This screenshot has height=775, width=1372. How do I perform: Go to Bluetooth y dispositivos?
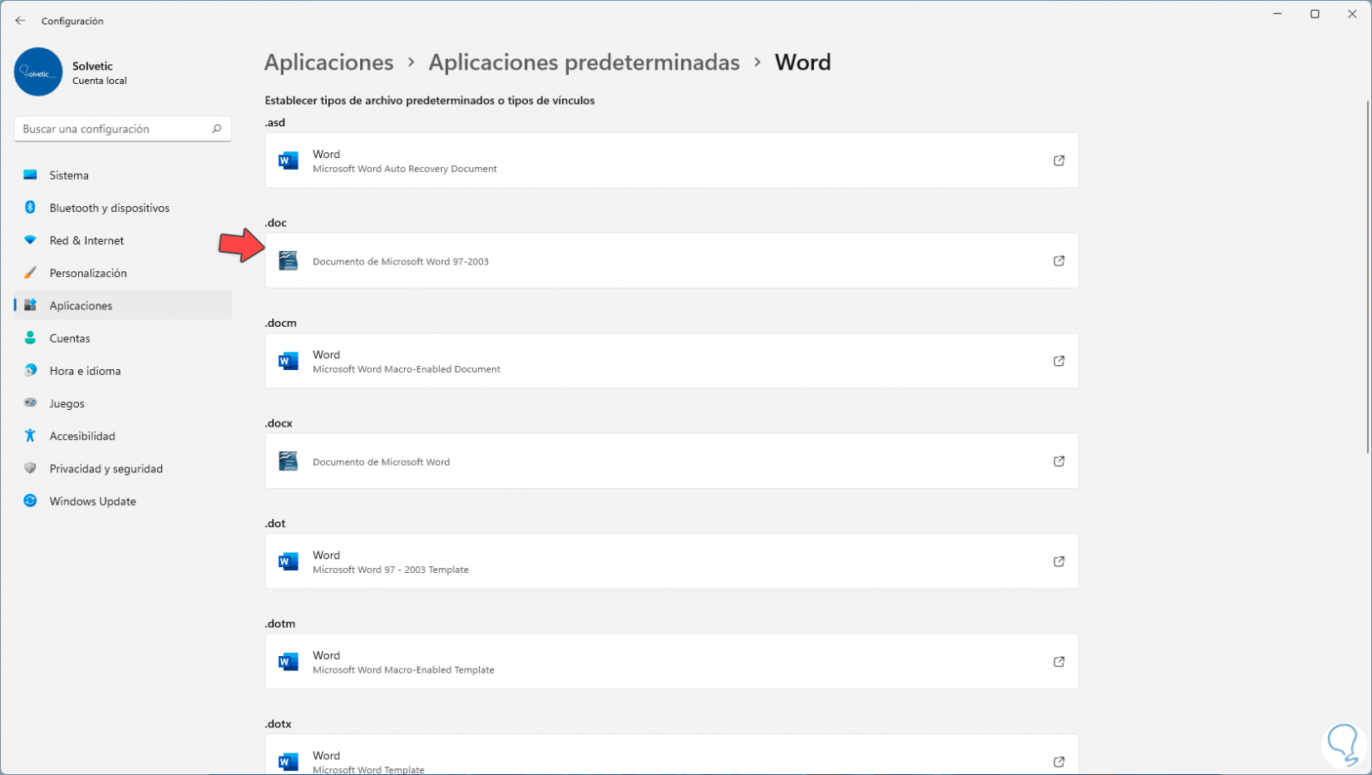click(x=109, y=208)
